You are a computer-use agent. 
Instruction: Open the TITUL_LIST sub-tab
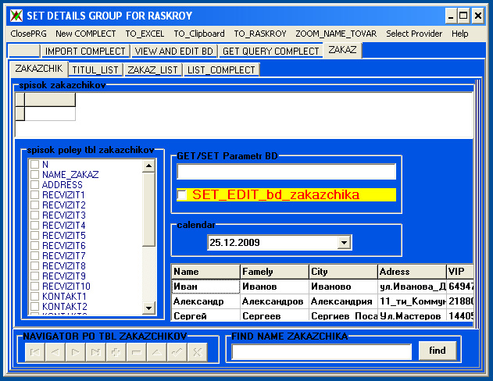click(x=95, y=69)
